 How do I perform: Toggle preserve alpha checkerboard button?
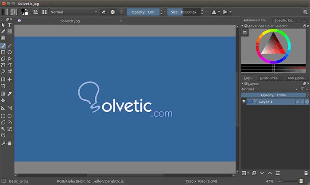tap(112, 12)
